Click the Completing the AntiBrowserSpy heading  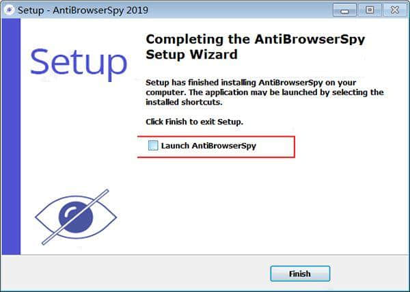(x=255, y=39)
